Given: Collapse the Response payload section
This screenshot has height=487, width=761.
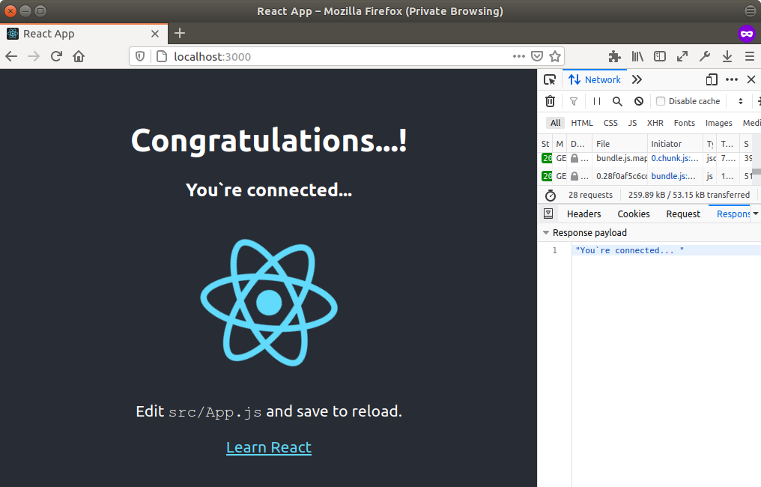Looking at the screenshot, I should click(x=545, y=232).
